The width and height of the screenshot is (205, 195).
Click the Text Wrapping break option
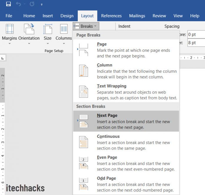coord(126,92)
